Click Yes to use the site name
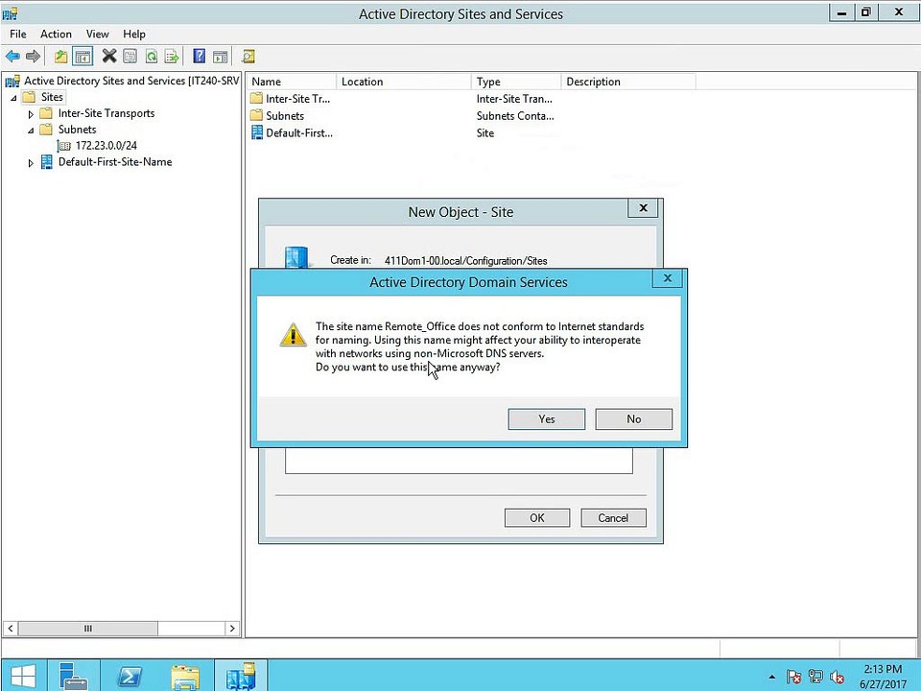Screen dimensions: 921x691 pos(546,419)
